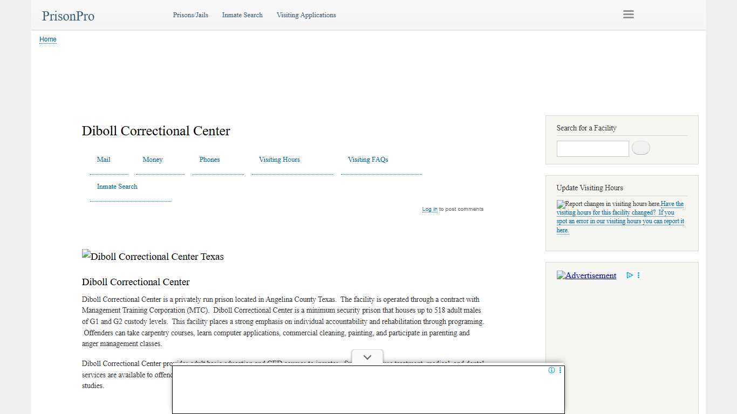Collapse the bottom ad with chevron
Image resolution: width=737 pixels, height=414 pixels.
[367, 357]
